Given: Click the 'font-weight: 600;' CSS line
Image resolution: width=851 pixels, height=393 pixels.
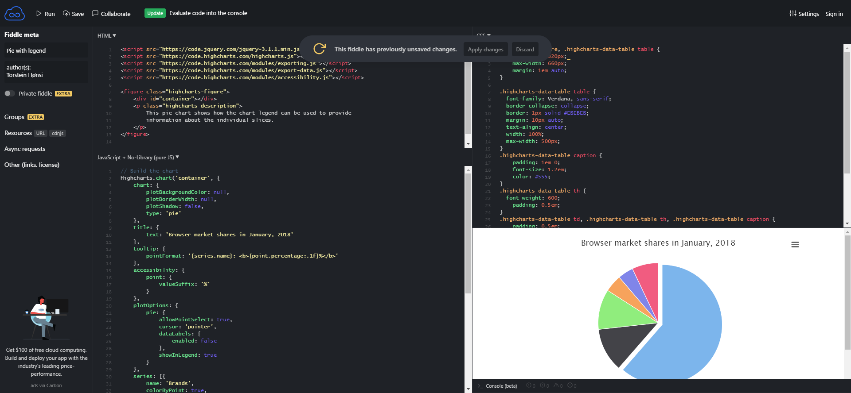Looking at the screenshot, I should coord(533,198).
